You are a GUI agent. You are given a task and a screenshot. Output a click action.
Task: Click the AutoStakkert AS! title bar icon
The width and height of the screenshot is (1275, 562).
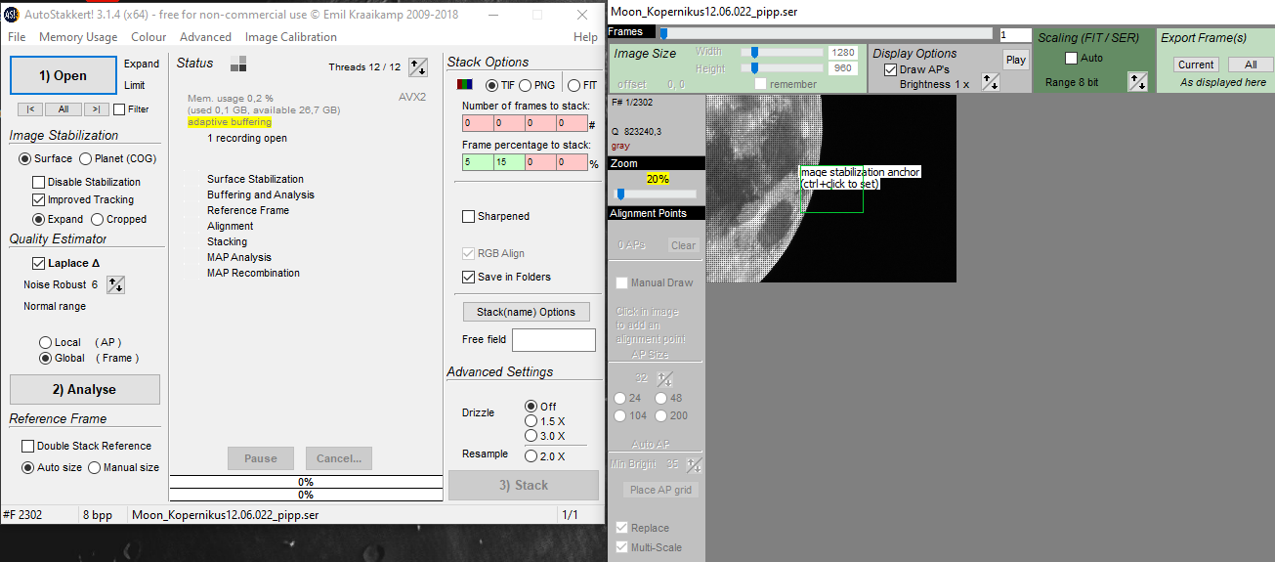11,14
